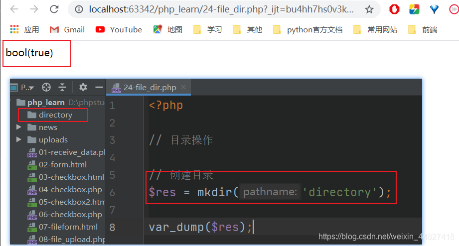The height and width of the screenshot is (246, 459).
Task: Open 03-checkbox.html in project tree
Action: point(66,177)
